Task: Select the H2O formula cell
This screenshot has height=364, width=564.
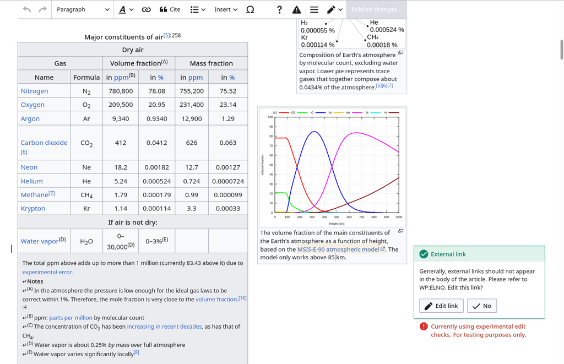Action: coord(86,241)
